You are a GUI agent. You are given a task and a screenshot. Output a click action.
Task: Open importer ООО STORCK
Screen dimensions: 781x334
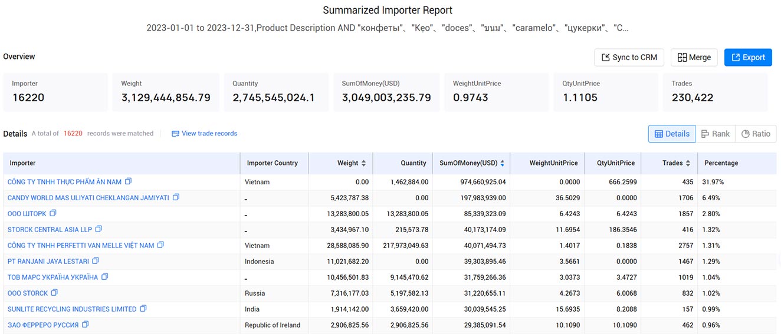tap(28, 293)
